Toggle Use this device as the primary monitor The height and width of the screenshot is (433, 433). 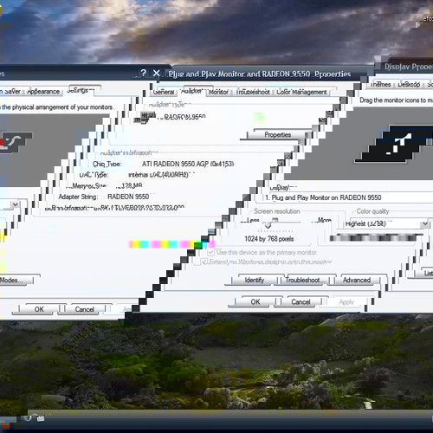pos(210,252)
